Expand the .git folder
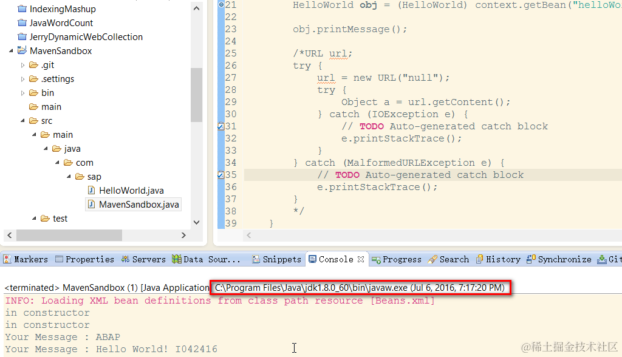The height and width of the screenshot is (357, 622). (x=22, y=65)
